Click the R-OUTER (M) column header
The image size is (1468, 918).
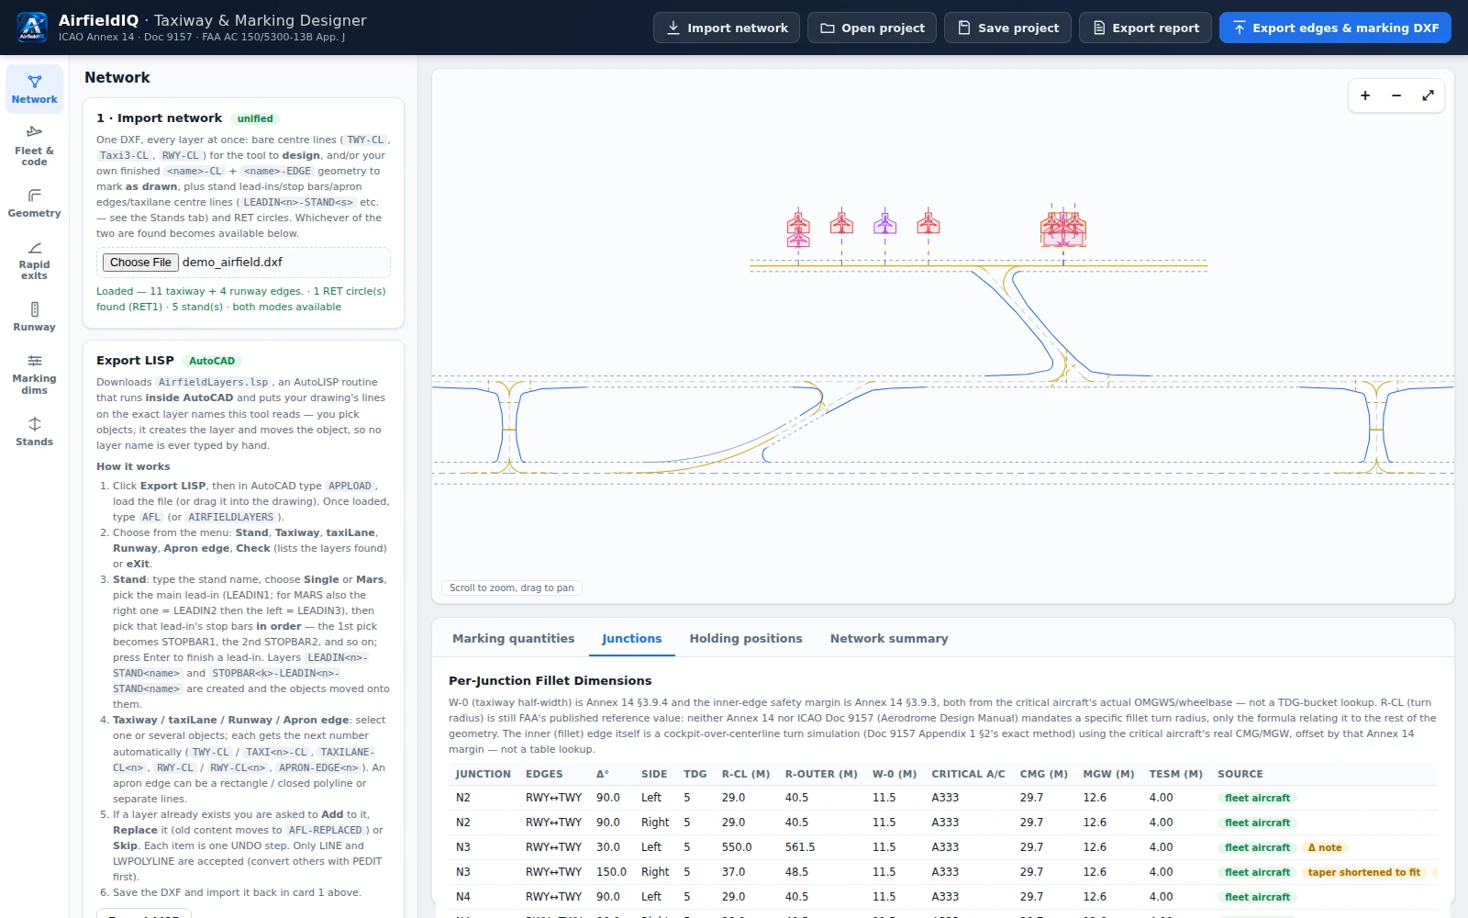821,774
